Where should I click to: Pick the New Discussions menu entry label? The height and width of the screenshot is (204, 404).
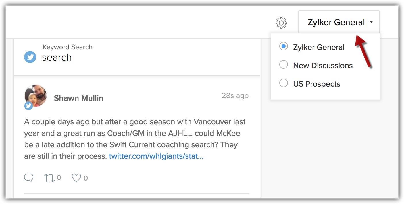pos(323,66)
